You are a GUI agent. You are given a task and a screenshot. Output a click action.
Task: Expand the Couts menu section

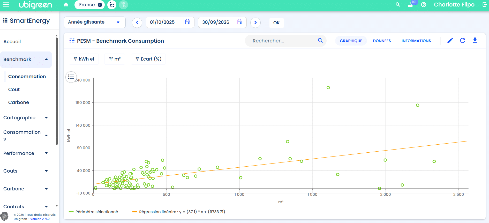[x=26, y=171]
